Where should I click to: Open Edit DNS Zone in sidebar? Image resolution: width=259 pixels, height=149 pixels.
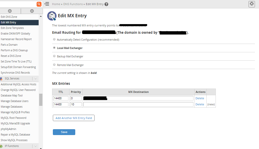9,17
